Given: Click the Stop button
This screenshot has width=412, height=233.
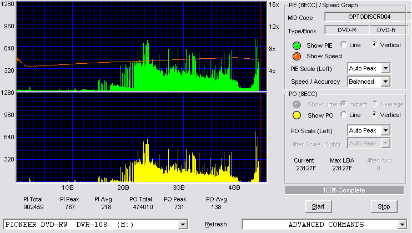Looking at the screenshot, I should coord(384,207).
